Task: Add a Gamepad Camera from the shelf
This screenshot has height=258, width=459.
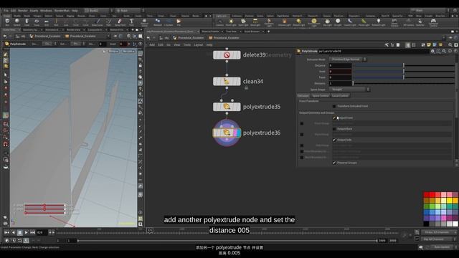Action: tap(433, 22)
